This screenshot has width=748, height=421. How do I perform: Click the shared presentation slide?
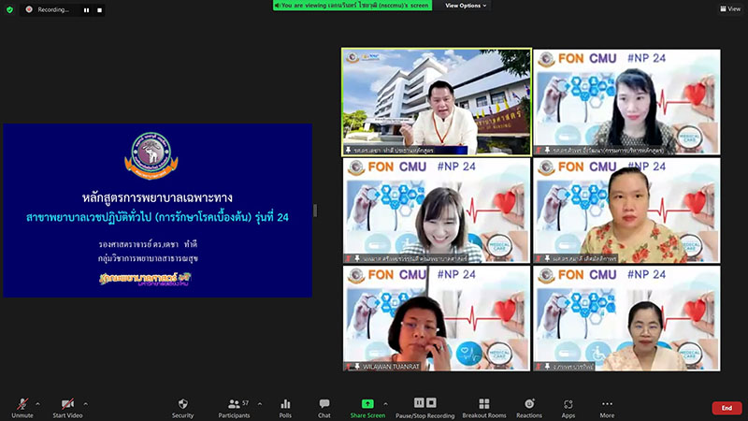click(x=157, y=210)
